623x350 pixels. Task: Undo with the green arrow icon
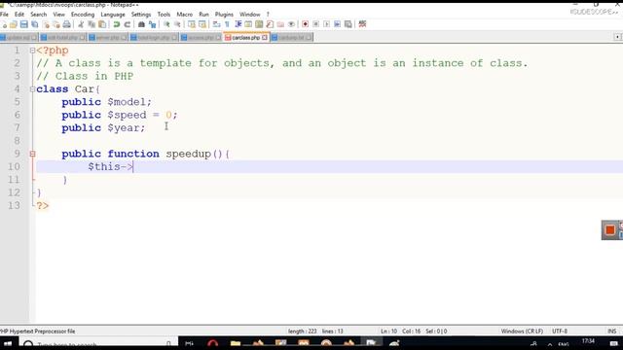tap(117, 24)
